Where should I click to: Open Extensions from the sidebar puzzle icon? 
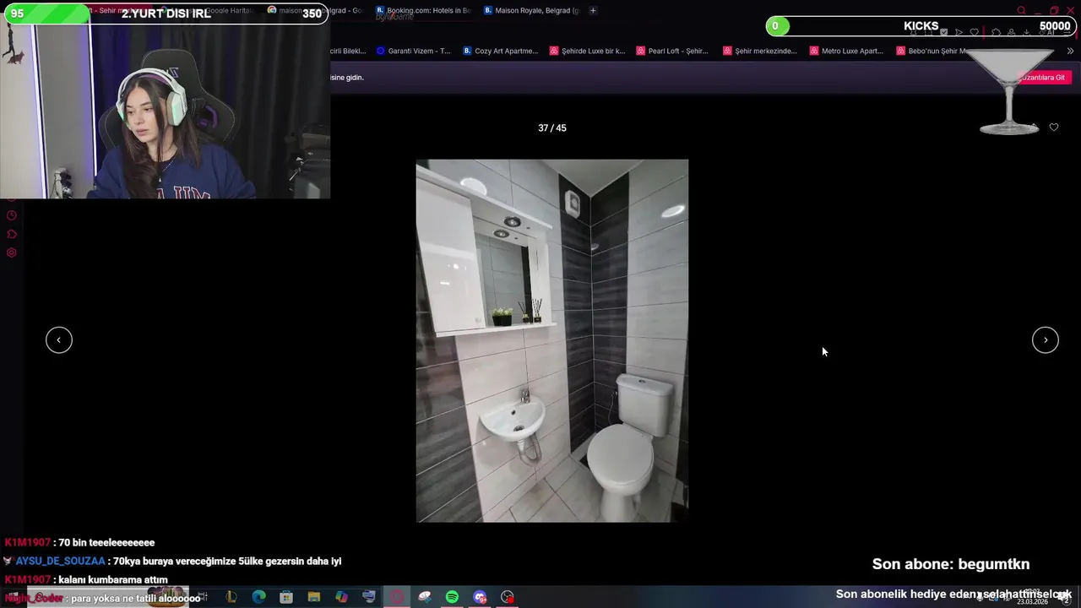click(12, 234)
